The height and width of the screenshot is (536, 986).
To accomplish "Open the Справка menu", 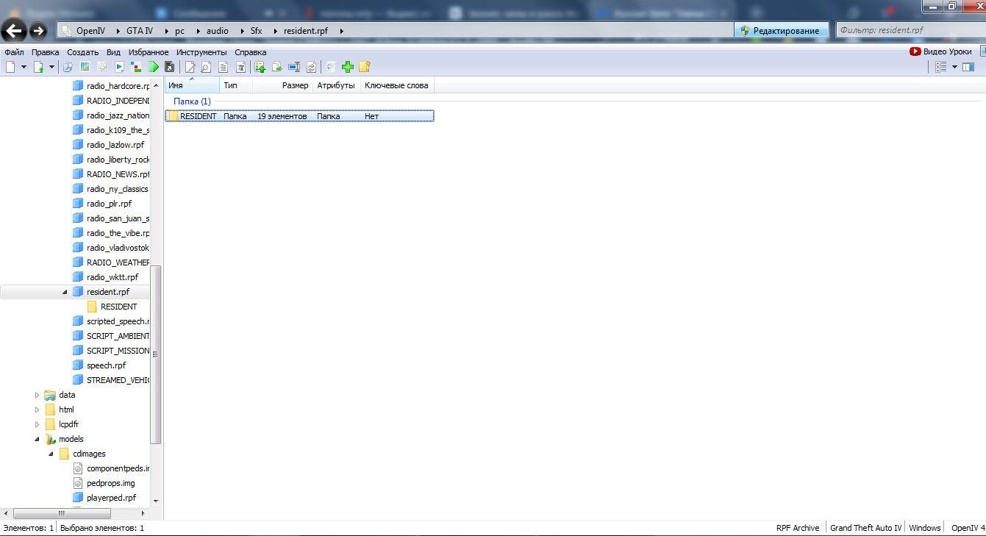I will tap(251, 52).
